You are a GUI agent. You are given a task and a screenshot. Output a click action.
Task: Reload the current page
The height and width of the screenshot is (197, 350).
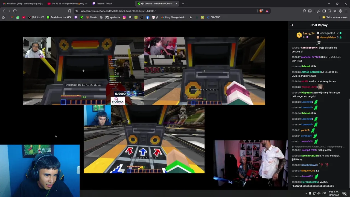pos(15,11)
